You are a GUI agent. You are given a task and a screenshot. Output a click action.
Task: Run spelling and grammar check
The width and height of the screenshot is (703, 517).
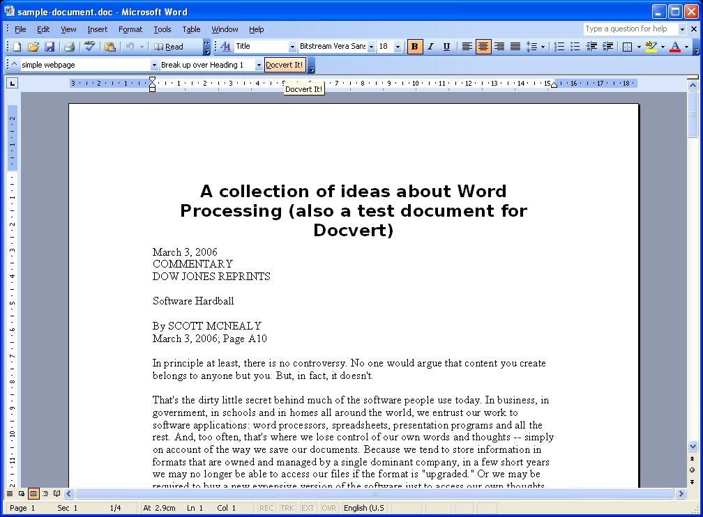(89, 47)
